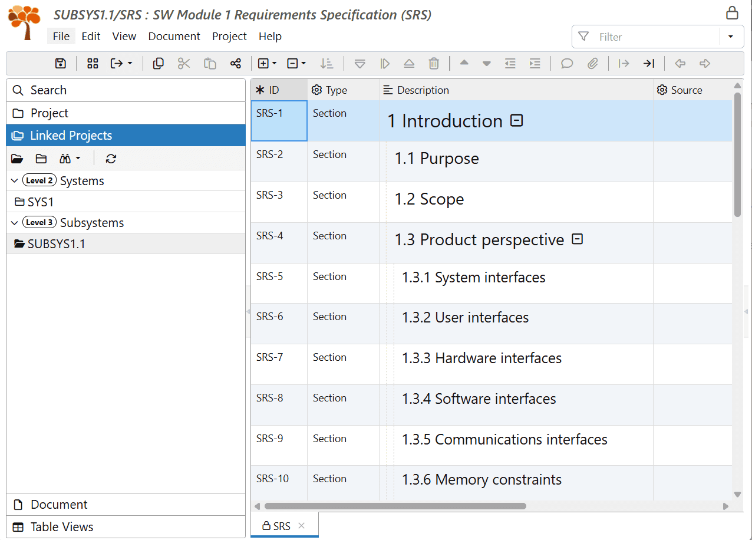Click the horizontal scrollbar thumb

pyautogui.click(x=395, y=506)
